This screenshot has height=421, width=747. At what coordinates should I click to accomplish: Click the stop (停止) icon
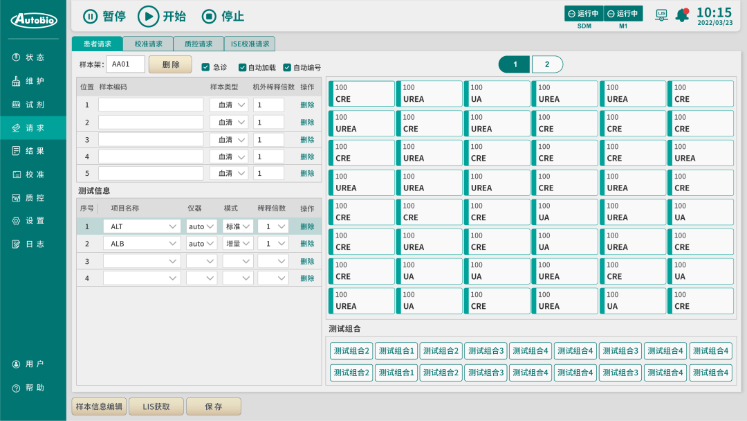pyautogui.click(x=209, y=16)
